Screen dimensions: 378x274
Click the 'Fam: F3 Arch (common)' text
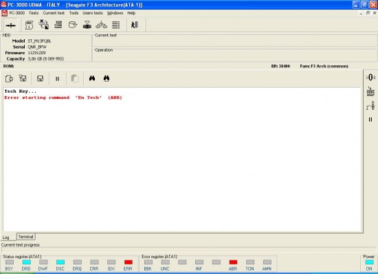pyautogui.click(x=324, y=66)
